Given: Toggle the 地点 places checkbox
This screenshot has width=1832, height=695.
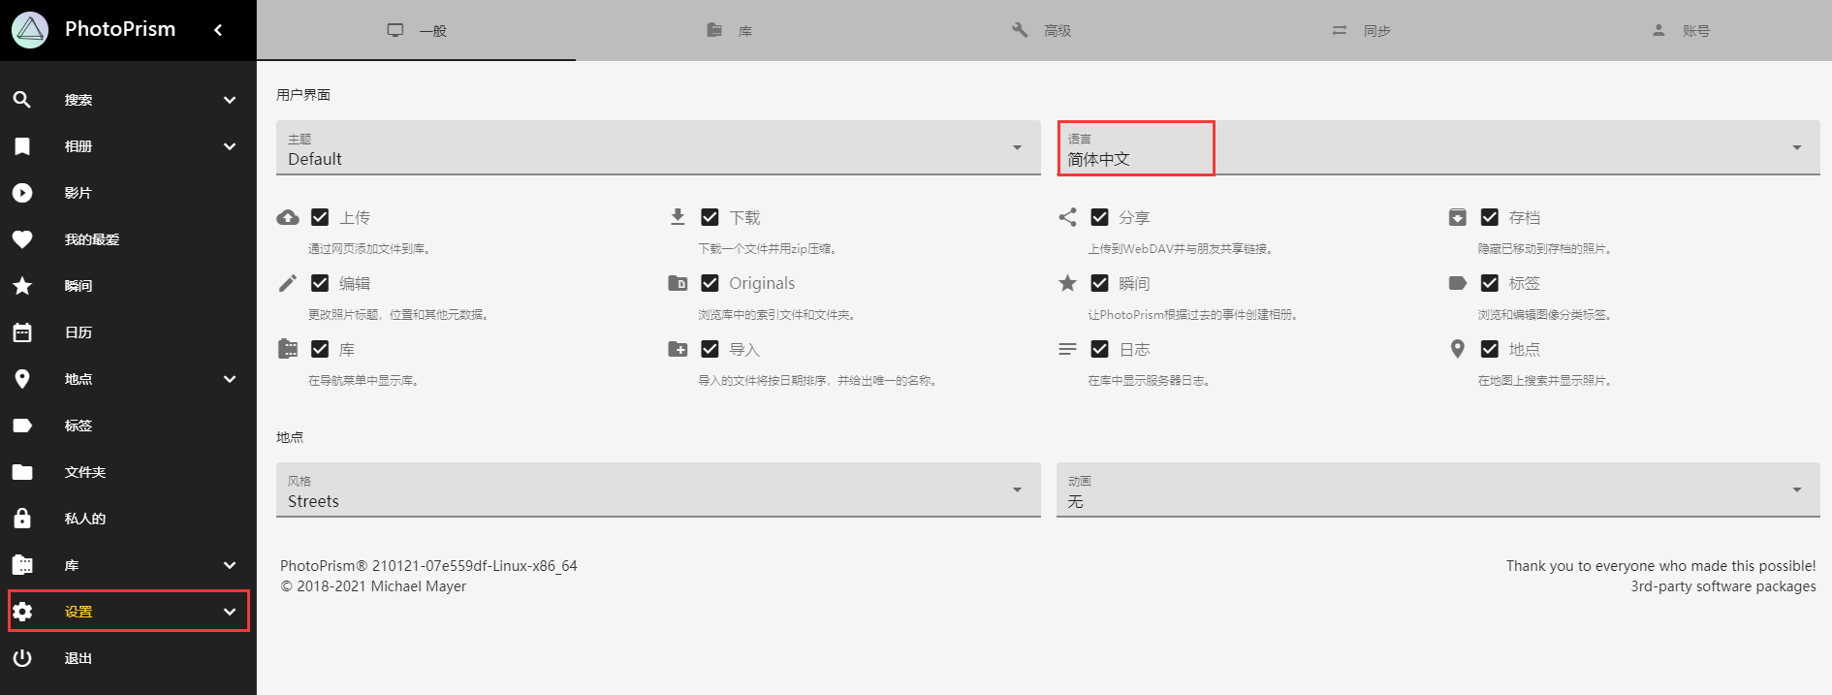Looking at the screenshot, I should click(x=1490, y=349).
